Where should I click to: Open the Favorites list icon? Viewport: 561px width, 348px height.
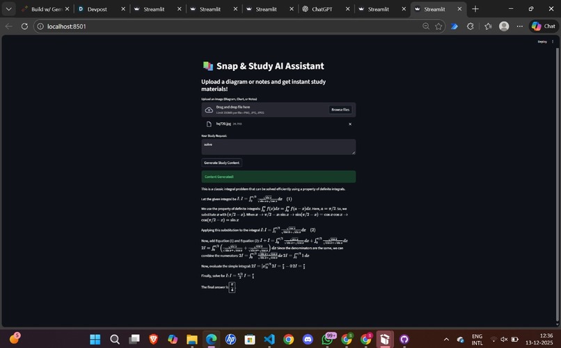(488, 26)
